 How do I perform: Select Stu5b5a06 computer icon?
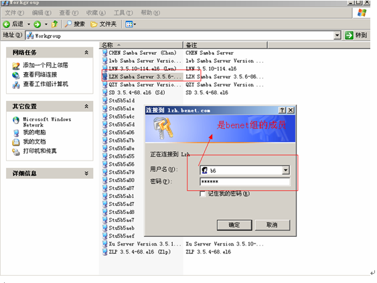pos(105,132)
